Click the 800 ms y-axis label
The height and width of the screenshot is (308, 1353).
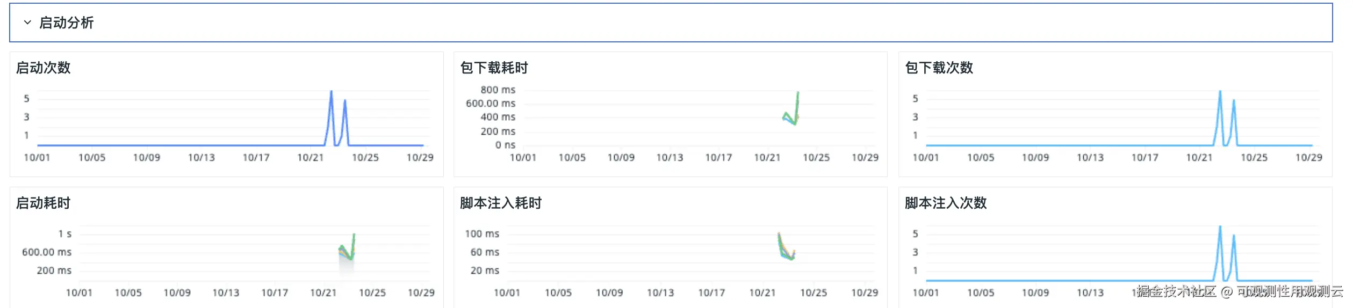tap(498, 90)
